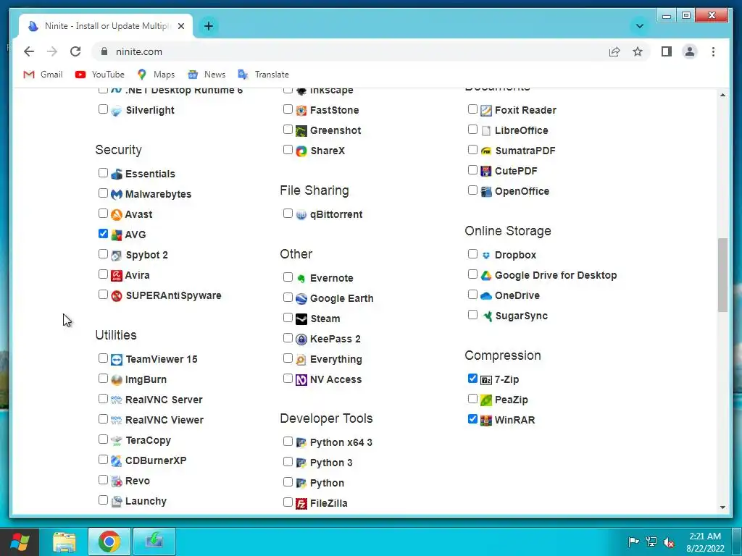Click the NV Access icon
The width and height of the screenshot is (742, 556).
(301, 379)
